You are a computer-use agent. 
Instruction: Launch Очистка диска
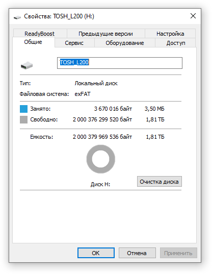160,182
